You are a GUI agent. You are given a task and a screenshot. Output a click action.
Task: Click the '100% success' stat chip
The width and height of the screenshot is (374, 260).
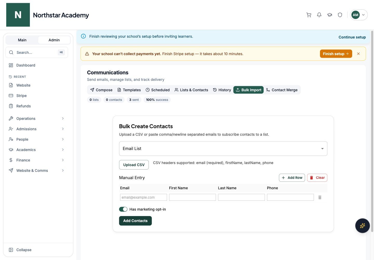(x=157, y=100)
